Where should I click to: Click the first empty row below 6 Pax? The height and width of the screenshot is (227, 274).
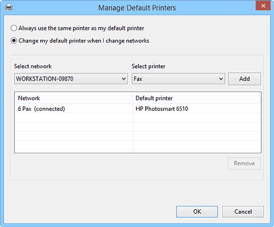tap(73, 118)
